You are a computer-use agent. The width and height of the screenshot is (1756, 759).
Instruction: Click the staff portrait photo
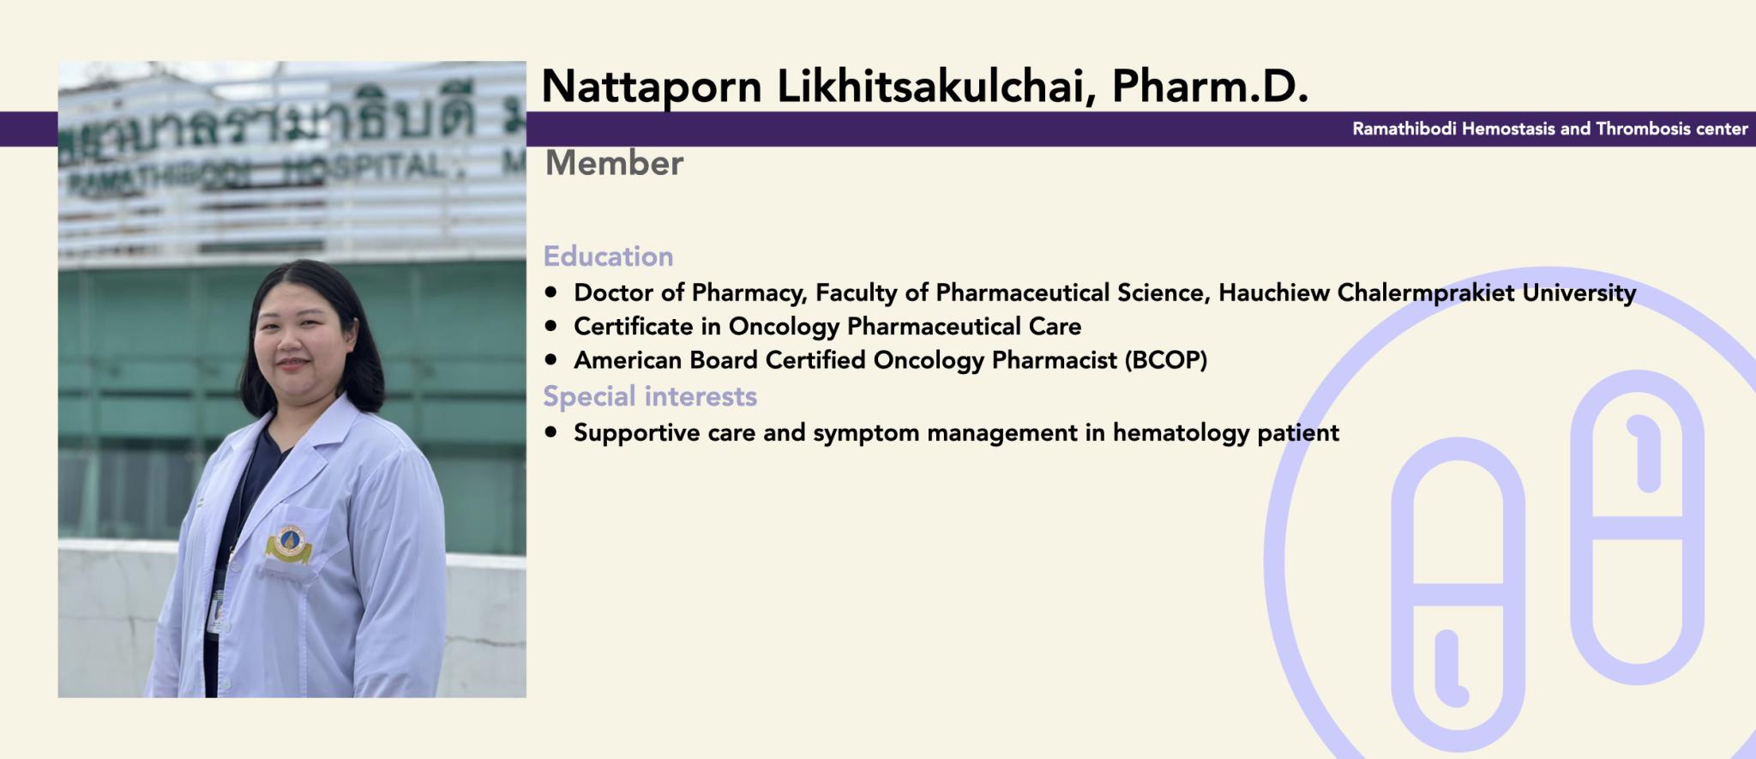click(x=292, y=379)
